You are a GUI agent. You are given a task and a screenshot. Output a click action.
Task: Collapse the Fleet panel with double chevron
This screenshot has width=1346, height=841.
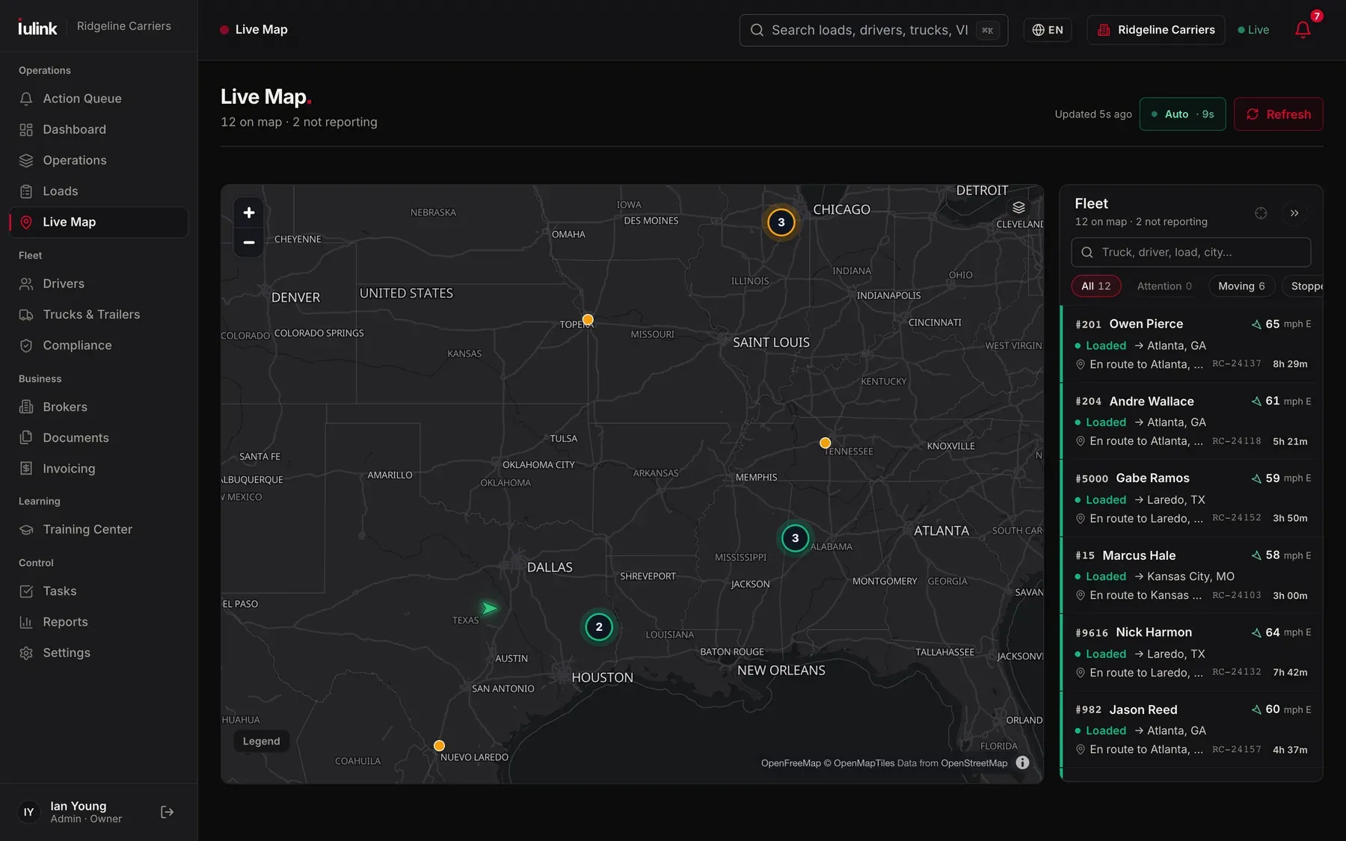[x=1294, y=213]
